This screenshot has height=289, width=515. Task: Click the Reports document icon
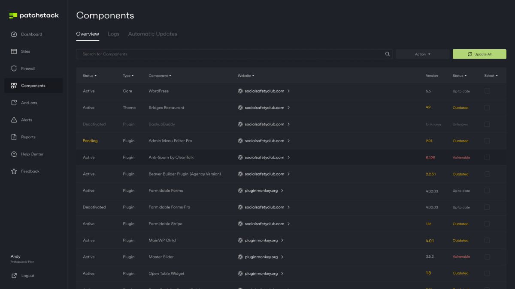tap(14, 137)
